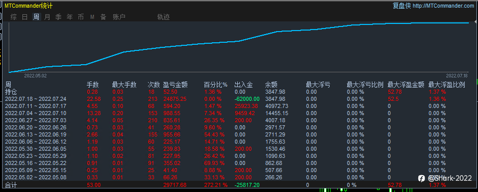Screen dimensions: 478x192
Task: Click the 次数 column header
Action: [x=154, y=85]
